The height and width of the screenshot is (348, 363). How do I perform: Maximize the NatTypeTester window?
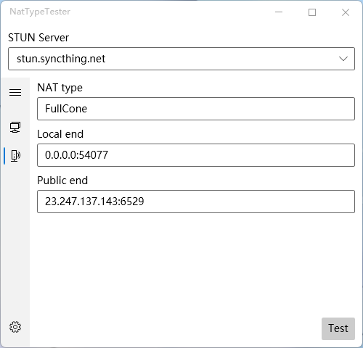(x=312, y=12)
